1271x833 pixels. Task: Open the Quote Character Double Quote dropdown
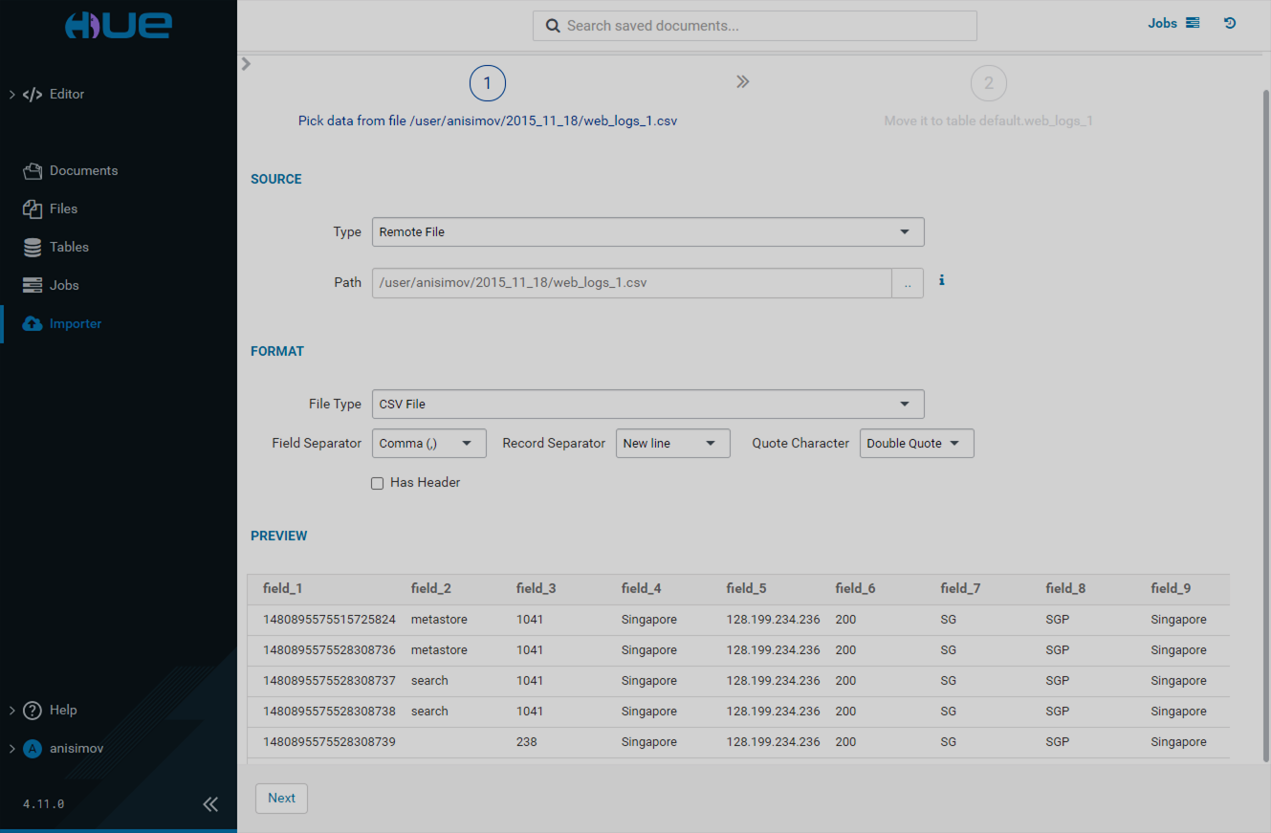click(x=916, y=443)
